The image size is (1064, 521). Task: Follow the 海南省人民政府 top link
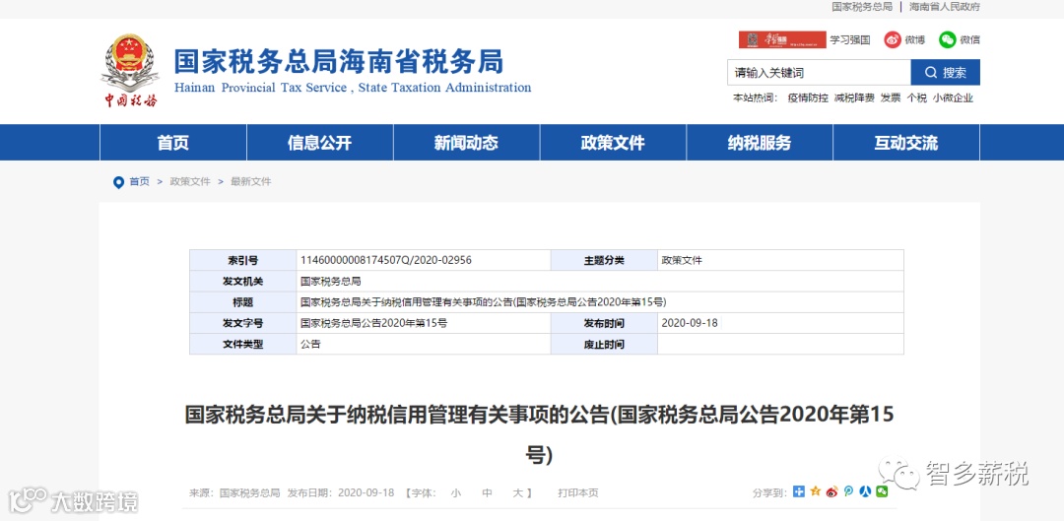945,7
